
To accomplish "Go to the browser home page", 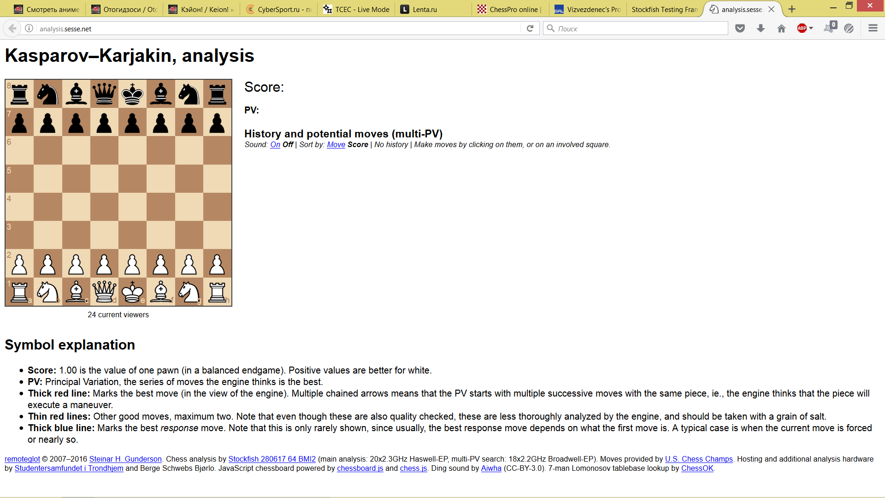I will [781, 29].
